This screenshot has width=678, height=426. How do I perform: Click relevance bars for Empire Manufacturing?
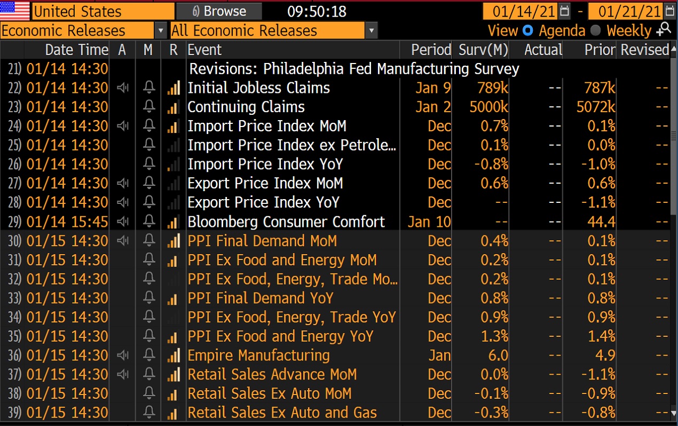point(173,356)
